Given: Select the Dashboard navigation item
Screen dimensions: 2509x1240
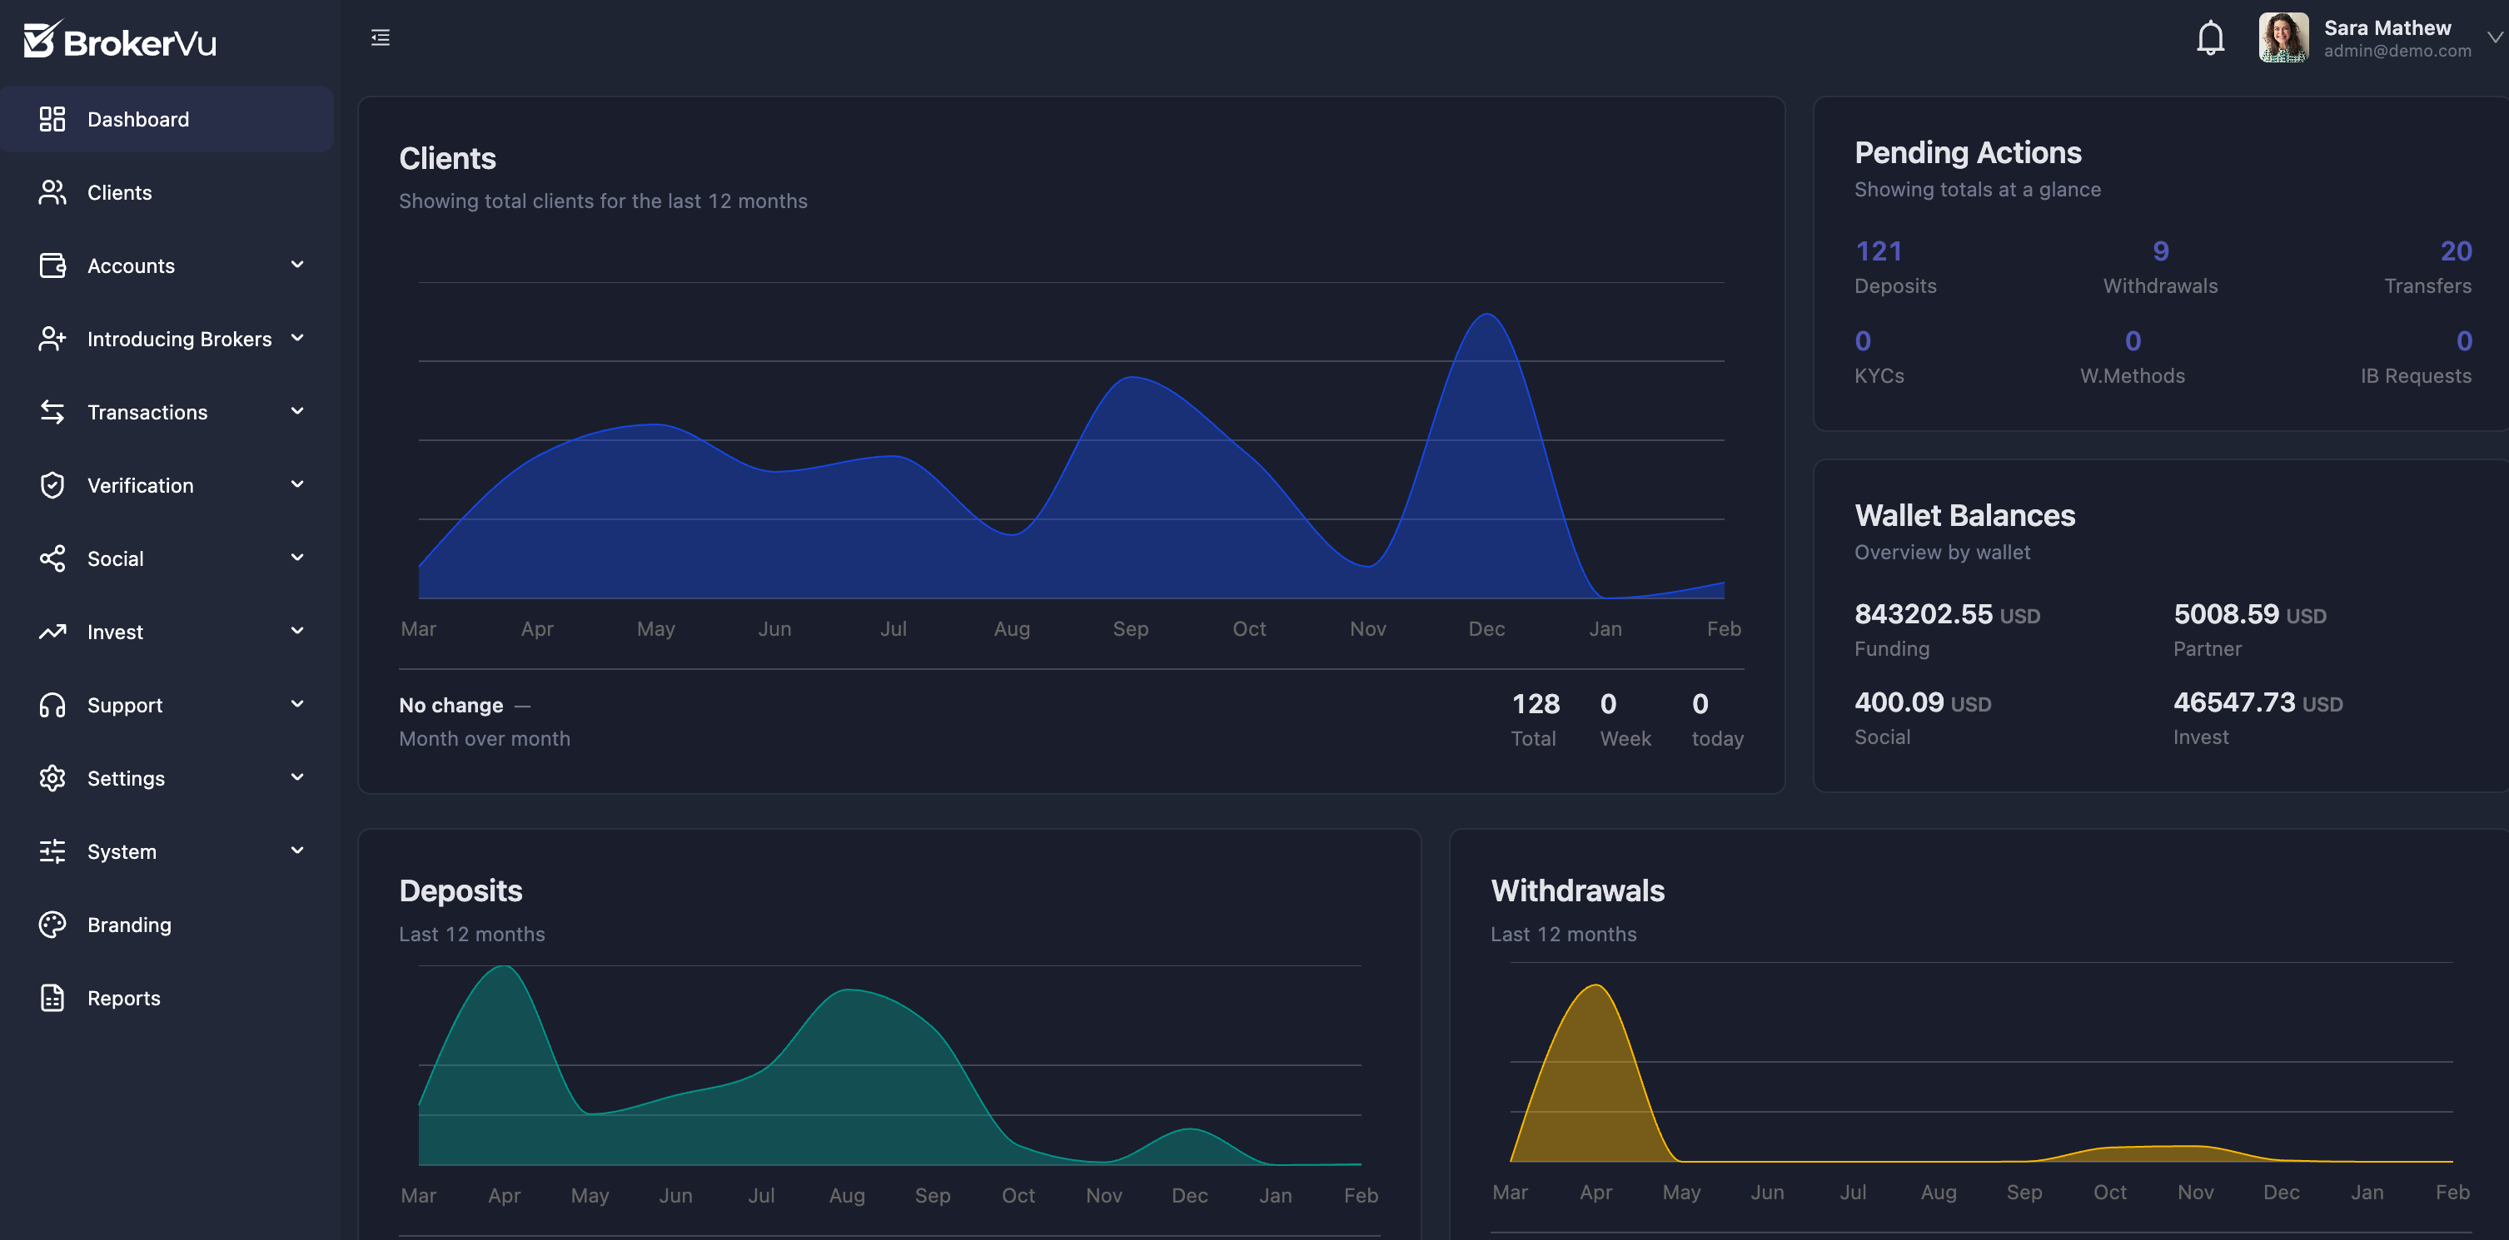Looking at the screenshot, I should pyautogui.click(x=138, y=119).
